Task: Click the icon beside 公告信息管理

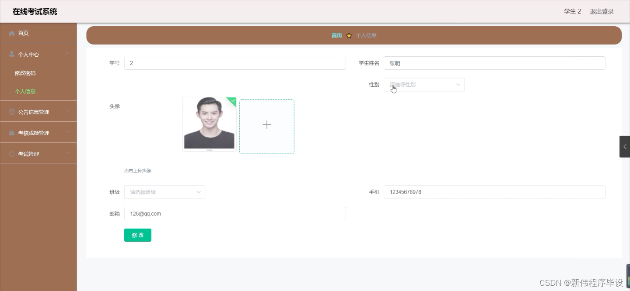Action: point(12,112)
